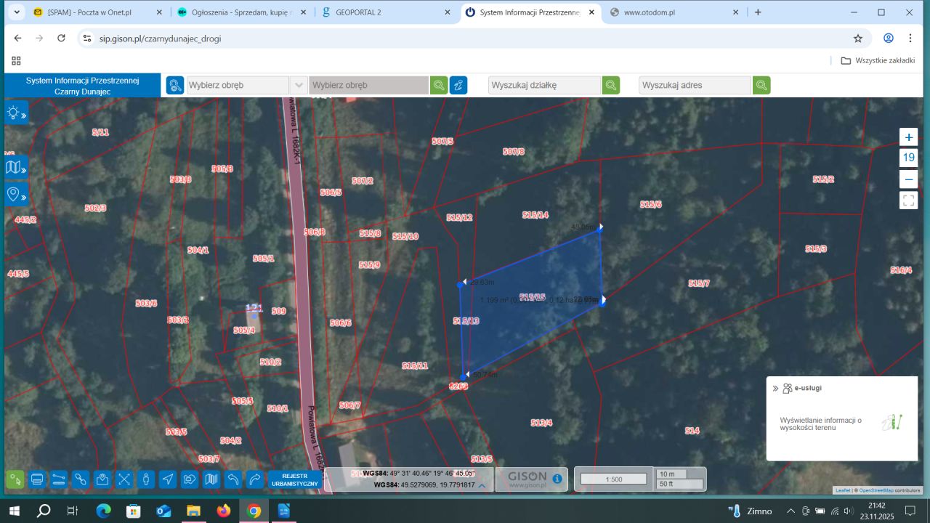
Task: Click the redo arrow in bottom toolbar
Action: (255, 479)
